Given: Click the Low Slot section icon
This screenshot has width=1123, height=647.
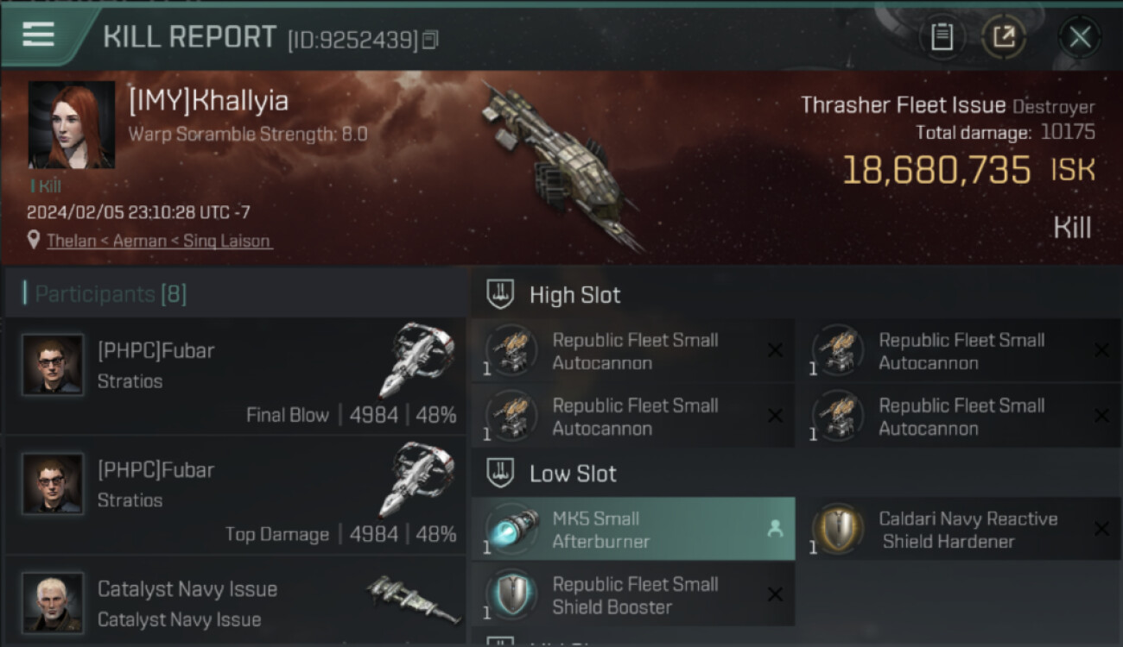Looking at the screenshot, I should pyautogui.click(x=501, y=473).
